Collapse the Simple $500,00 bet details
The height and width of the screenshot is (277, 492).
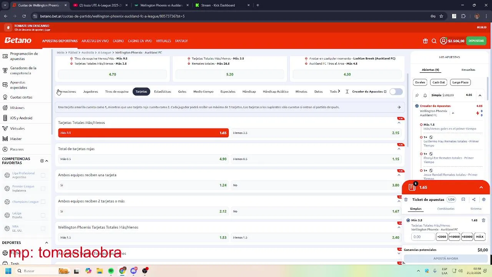480,95
